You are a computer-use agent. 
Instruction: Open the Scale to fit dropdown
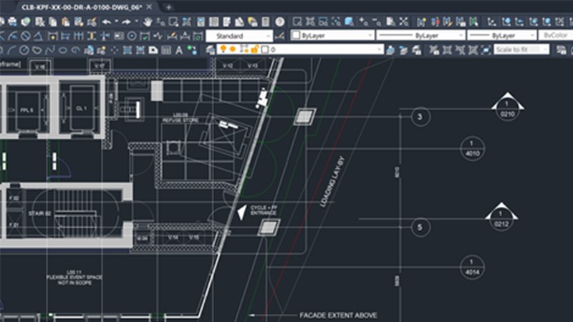point(521,49)
